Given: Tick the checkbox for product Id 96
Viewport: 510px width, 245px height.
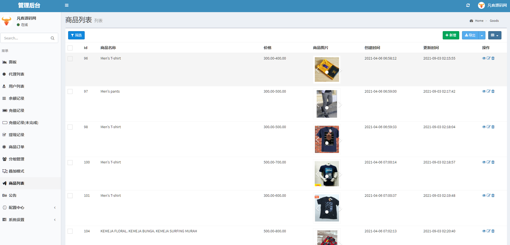Looking at the screenshot, I should 70,59.
